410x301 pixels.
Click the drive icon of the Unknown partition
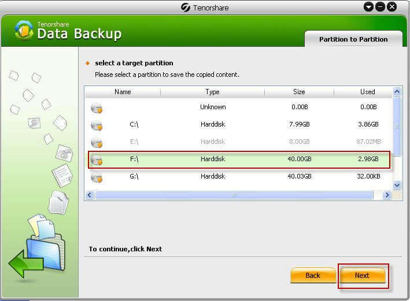pyautogui.click(x=97, y=107)
